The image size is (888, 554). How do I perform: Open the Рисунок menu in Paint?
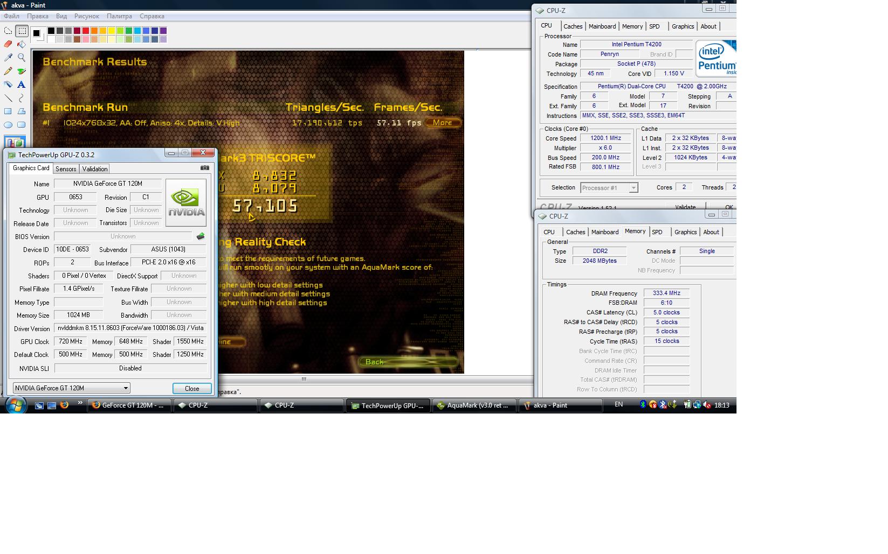[87, 16]
